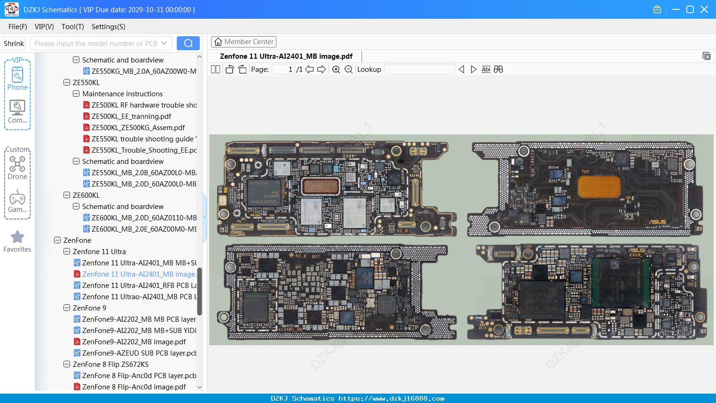Go to previous page arrow
This screenshot has width=716, height=403.
coord(309,70)
